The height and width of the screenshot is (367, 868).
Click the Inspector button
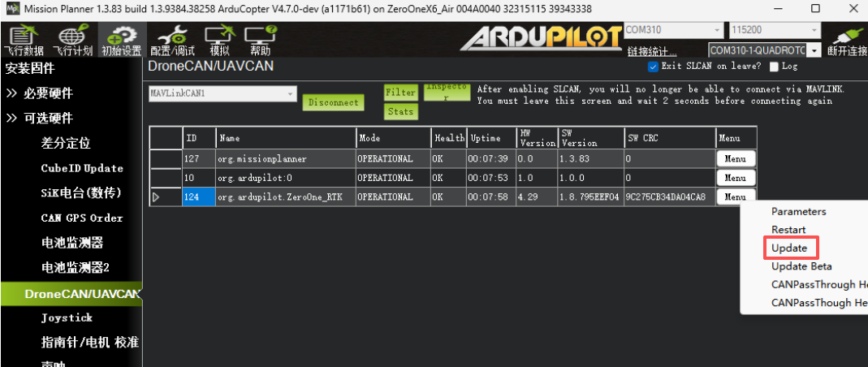click(x=447, y=92)
